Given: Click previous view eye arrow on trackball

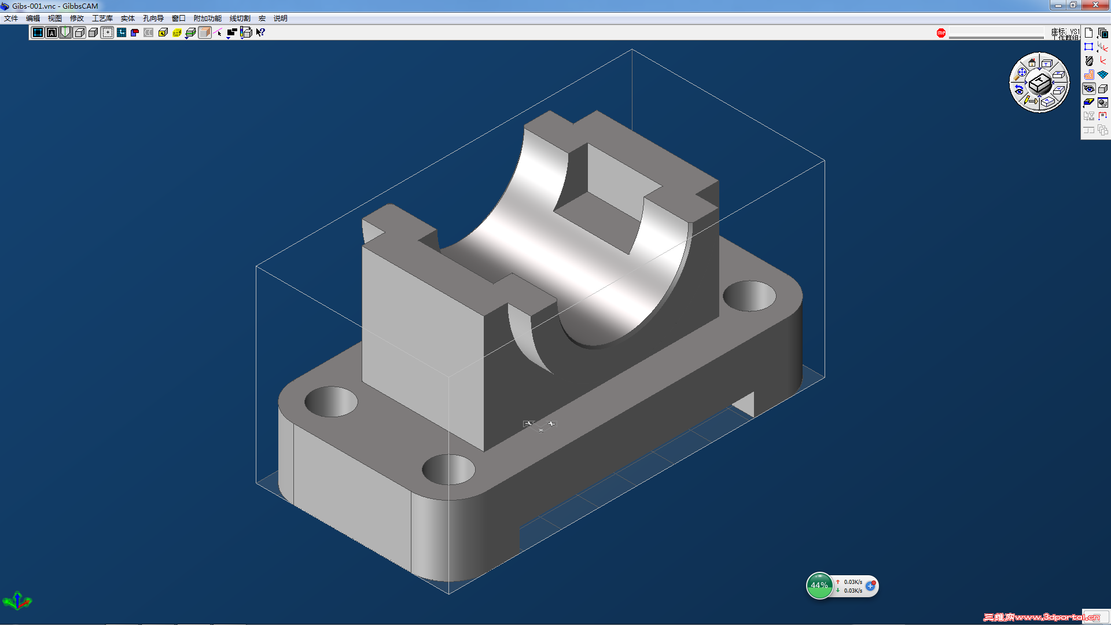Looking at the screenshot, I should [x=1019, y=90].
